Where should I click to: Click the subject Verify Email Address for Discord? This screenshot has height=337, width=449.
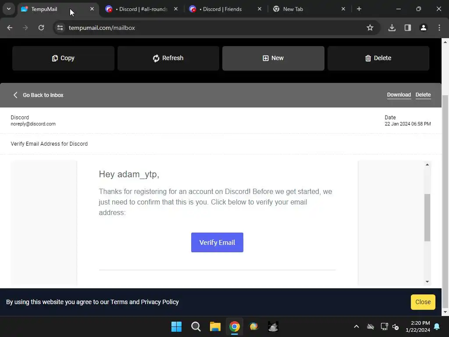(49, 144)
